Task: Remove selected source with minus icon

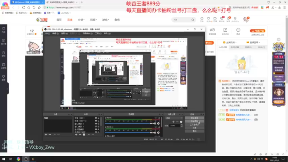Action: pyautogui.click(x=80, y=135)
